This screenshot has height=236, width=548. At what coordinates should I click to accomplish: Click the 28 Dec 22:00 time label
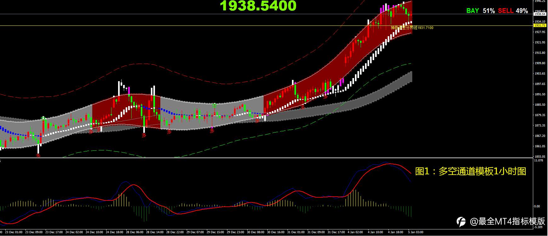(175, 232)
